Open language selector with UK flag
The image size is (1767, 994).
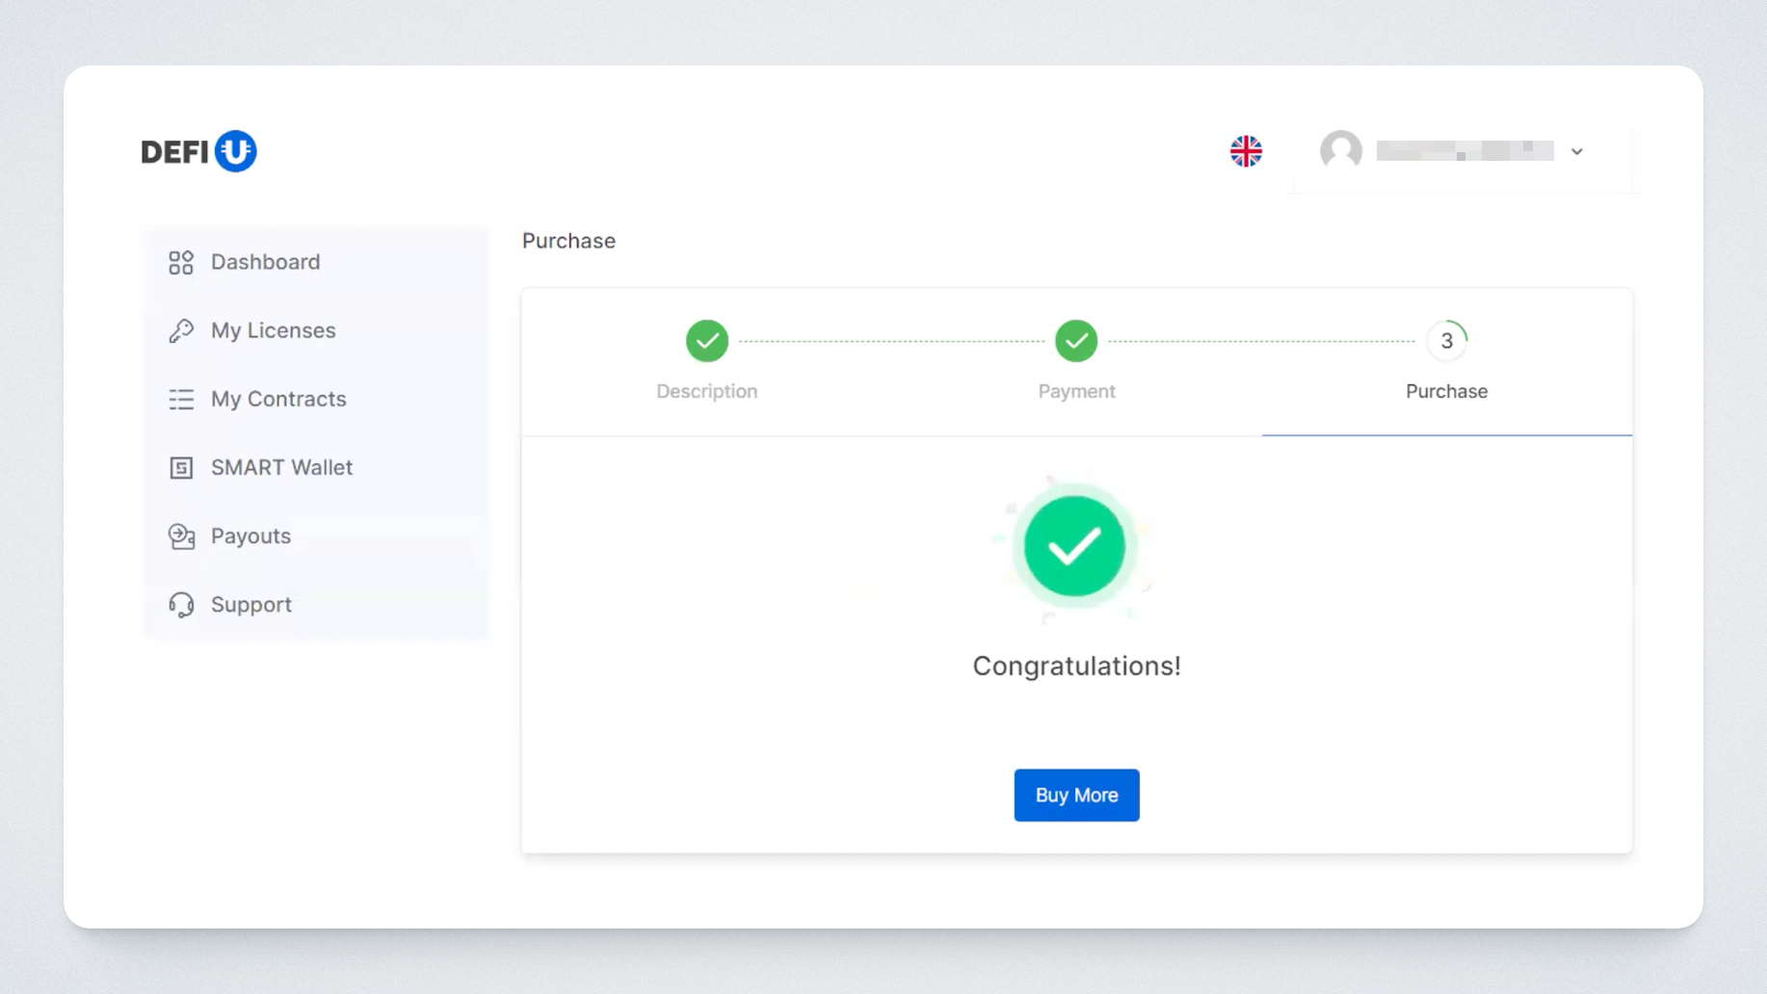[1246, 151]
